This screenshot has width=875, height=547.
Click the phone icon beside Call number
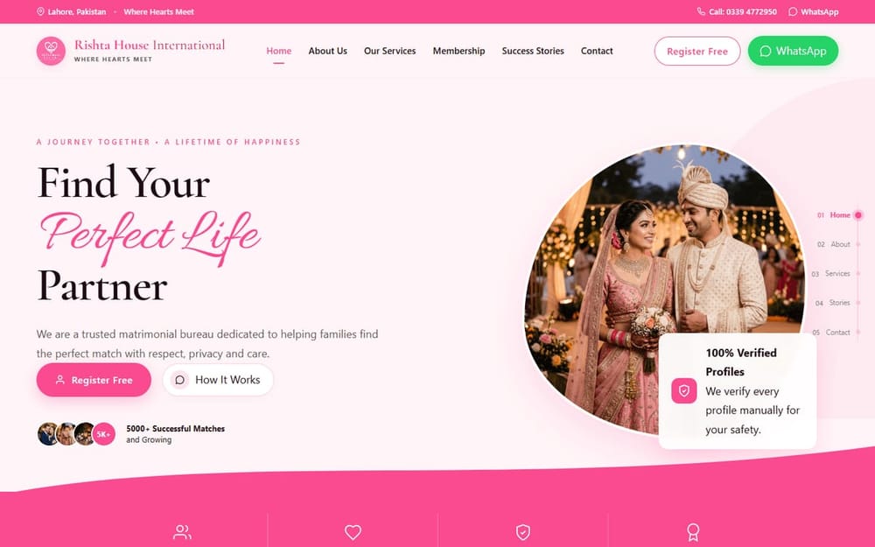pyautogui.click(x=701, y=11)
